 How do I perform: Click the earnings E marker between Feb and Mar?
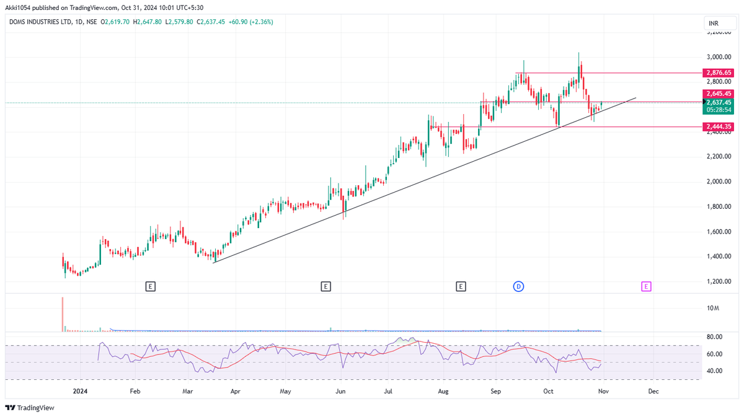click(150, 286)
